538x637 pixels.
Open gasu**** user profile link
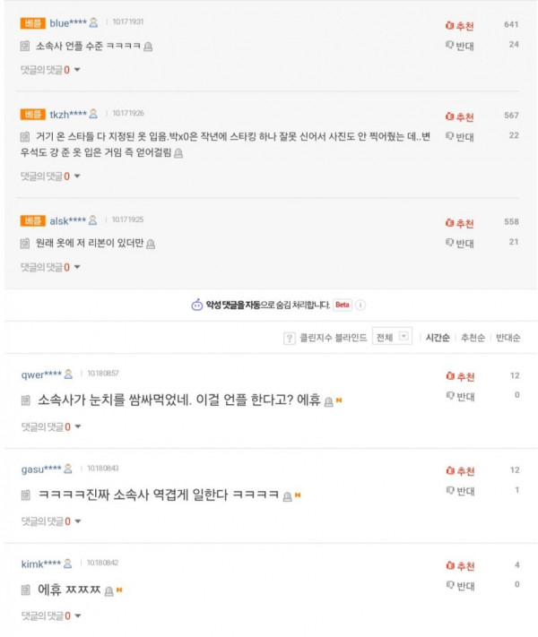tap(41, 469)
